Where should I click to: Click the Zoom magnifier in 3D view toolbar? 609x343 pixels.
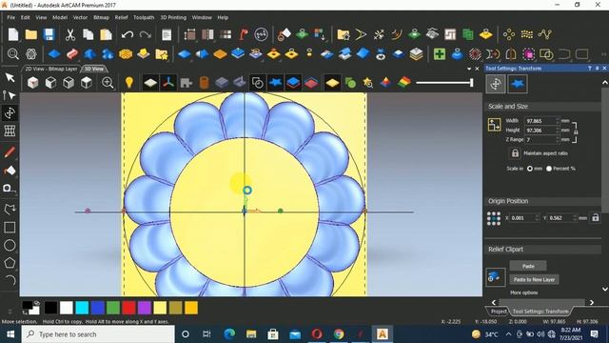point(108,83)
